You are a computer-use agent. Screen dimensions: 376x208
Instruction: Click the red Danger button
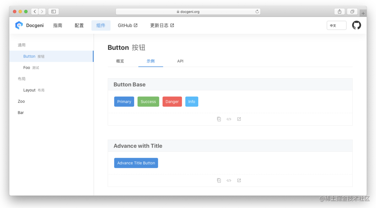172,102
